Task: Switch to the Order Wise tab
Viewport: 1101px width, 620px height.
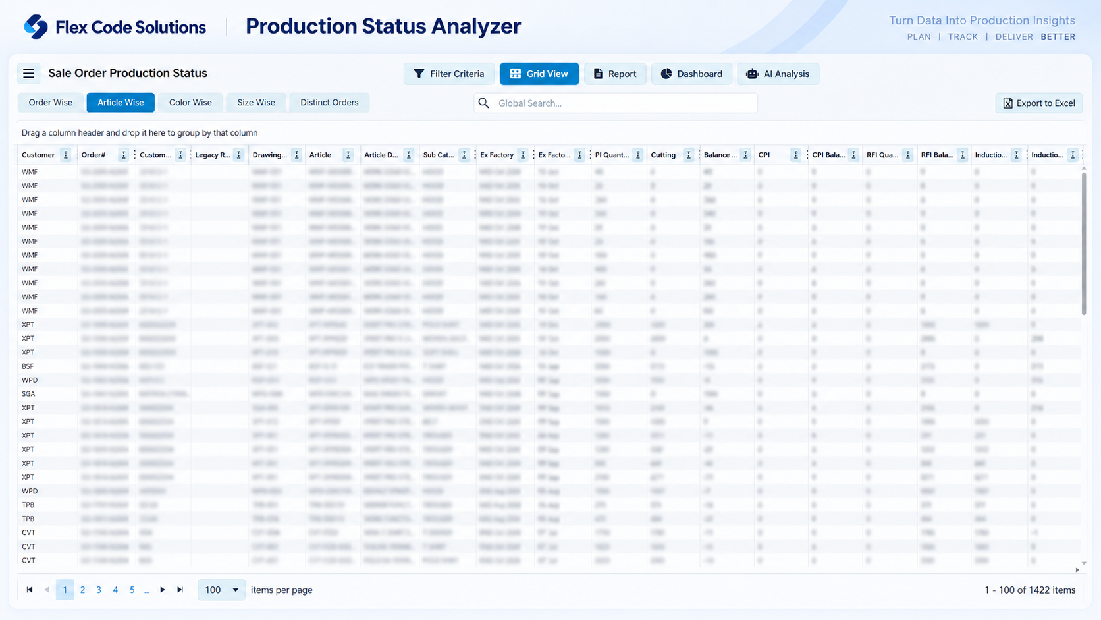Action: pos(51,102)
